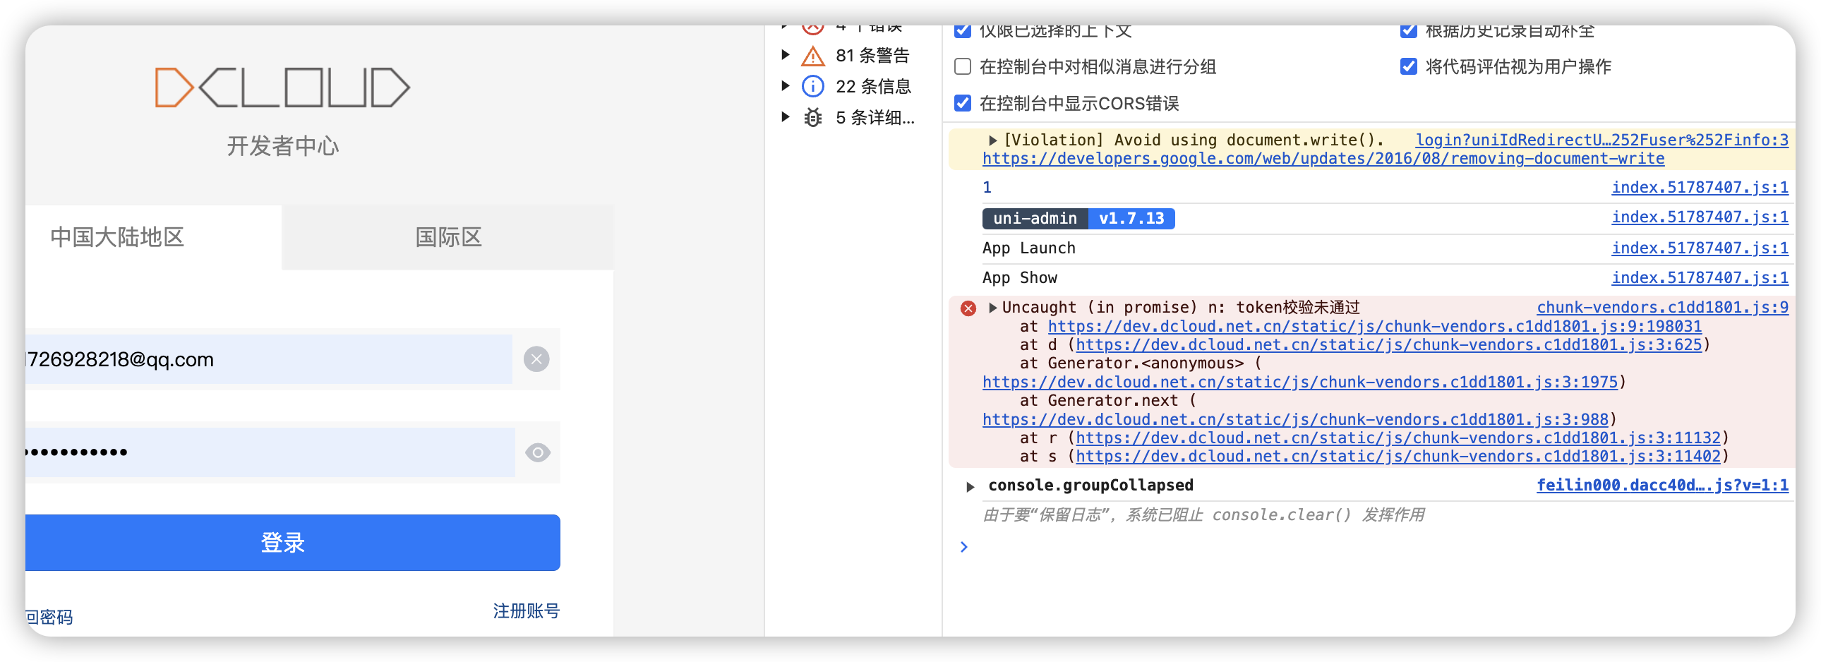1821x662 pixels.
Task: Click the warning triangle icon beside 81 条警告
Action: (x=813, y=55)
